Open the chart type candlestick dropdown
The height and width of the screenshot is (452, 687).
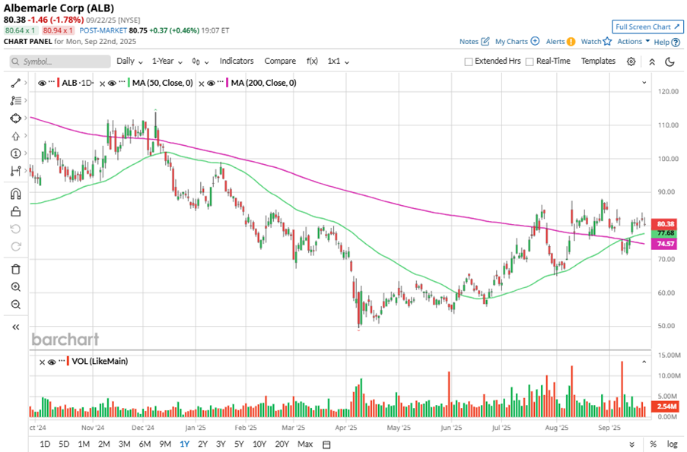(200, 62)
